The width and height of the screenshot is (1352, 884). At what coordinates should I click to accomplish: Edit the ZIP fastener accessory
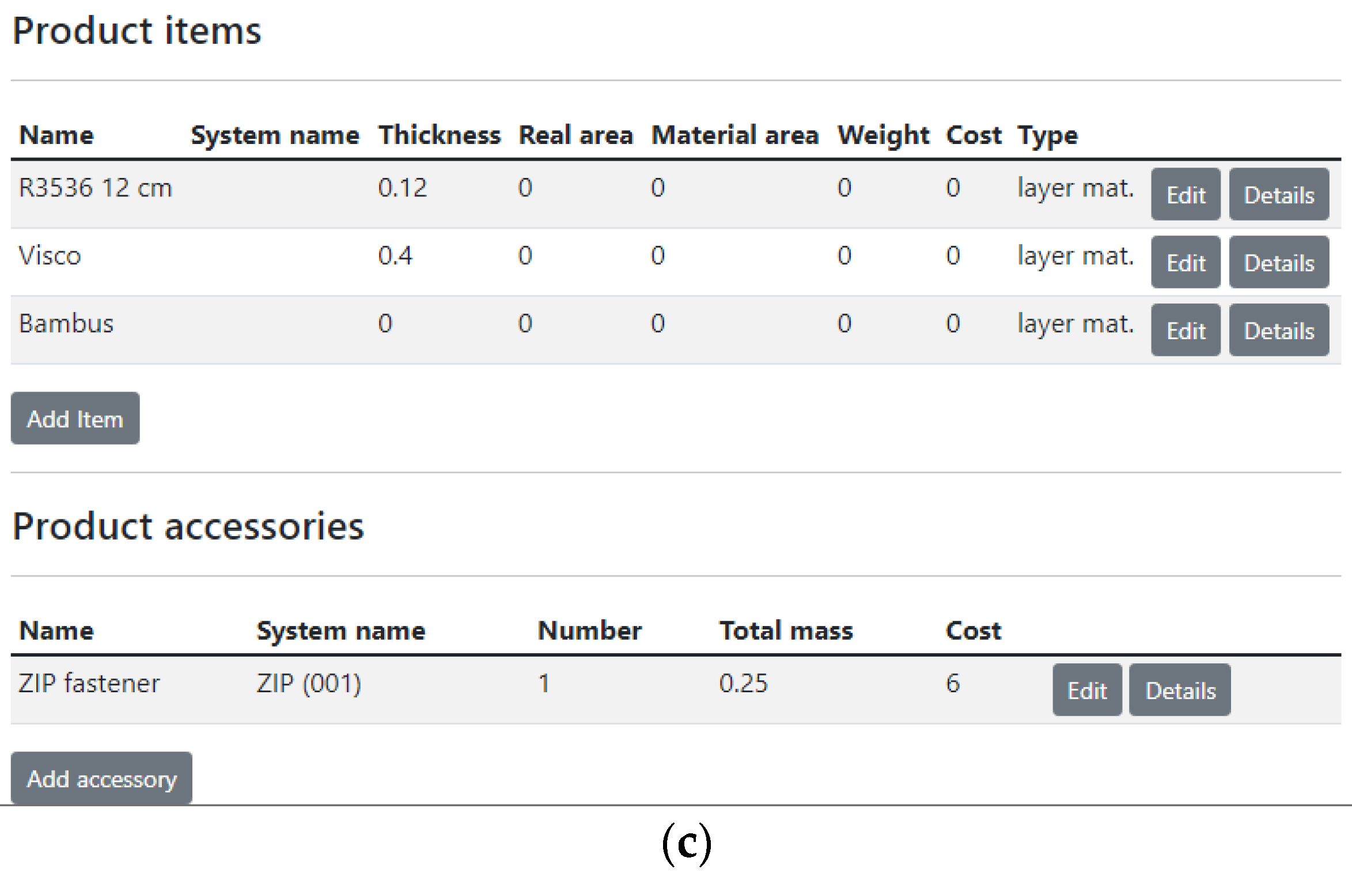click(x=1086, y=690)
